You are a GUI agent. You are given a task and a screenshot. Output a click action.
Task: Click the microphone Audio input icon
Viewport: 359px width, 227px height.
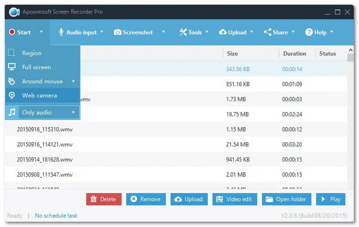[61, 32]
